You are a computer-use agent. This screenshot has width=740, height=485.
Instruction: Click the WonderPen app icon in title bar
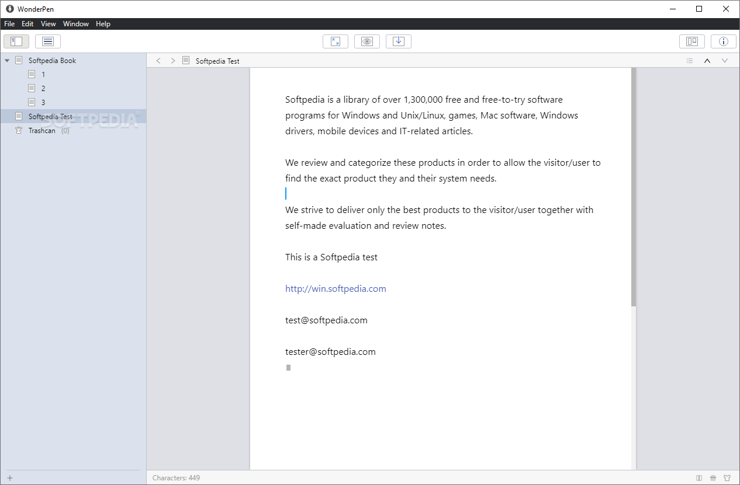pyautogui.click(x=9, y=9)
